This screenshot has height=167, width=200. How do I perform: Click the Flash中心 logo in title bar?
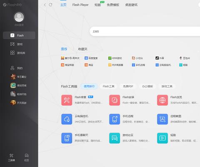tap(12, 5)
